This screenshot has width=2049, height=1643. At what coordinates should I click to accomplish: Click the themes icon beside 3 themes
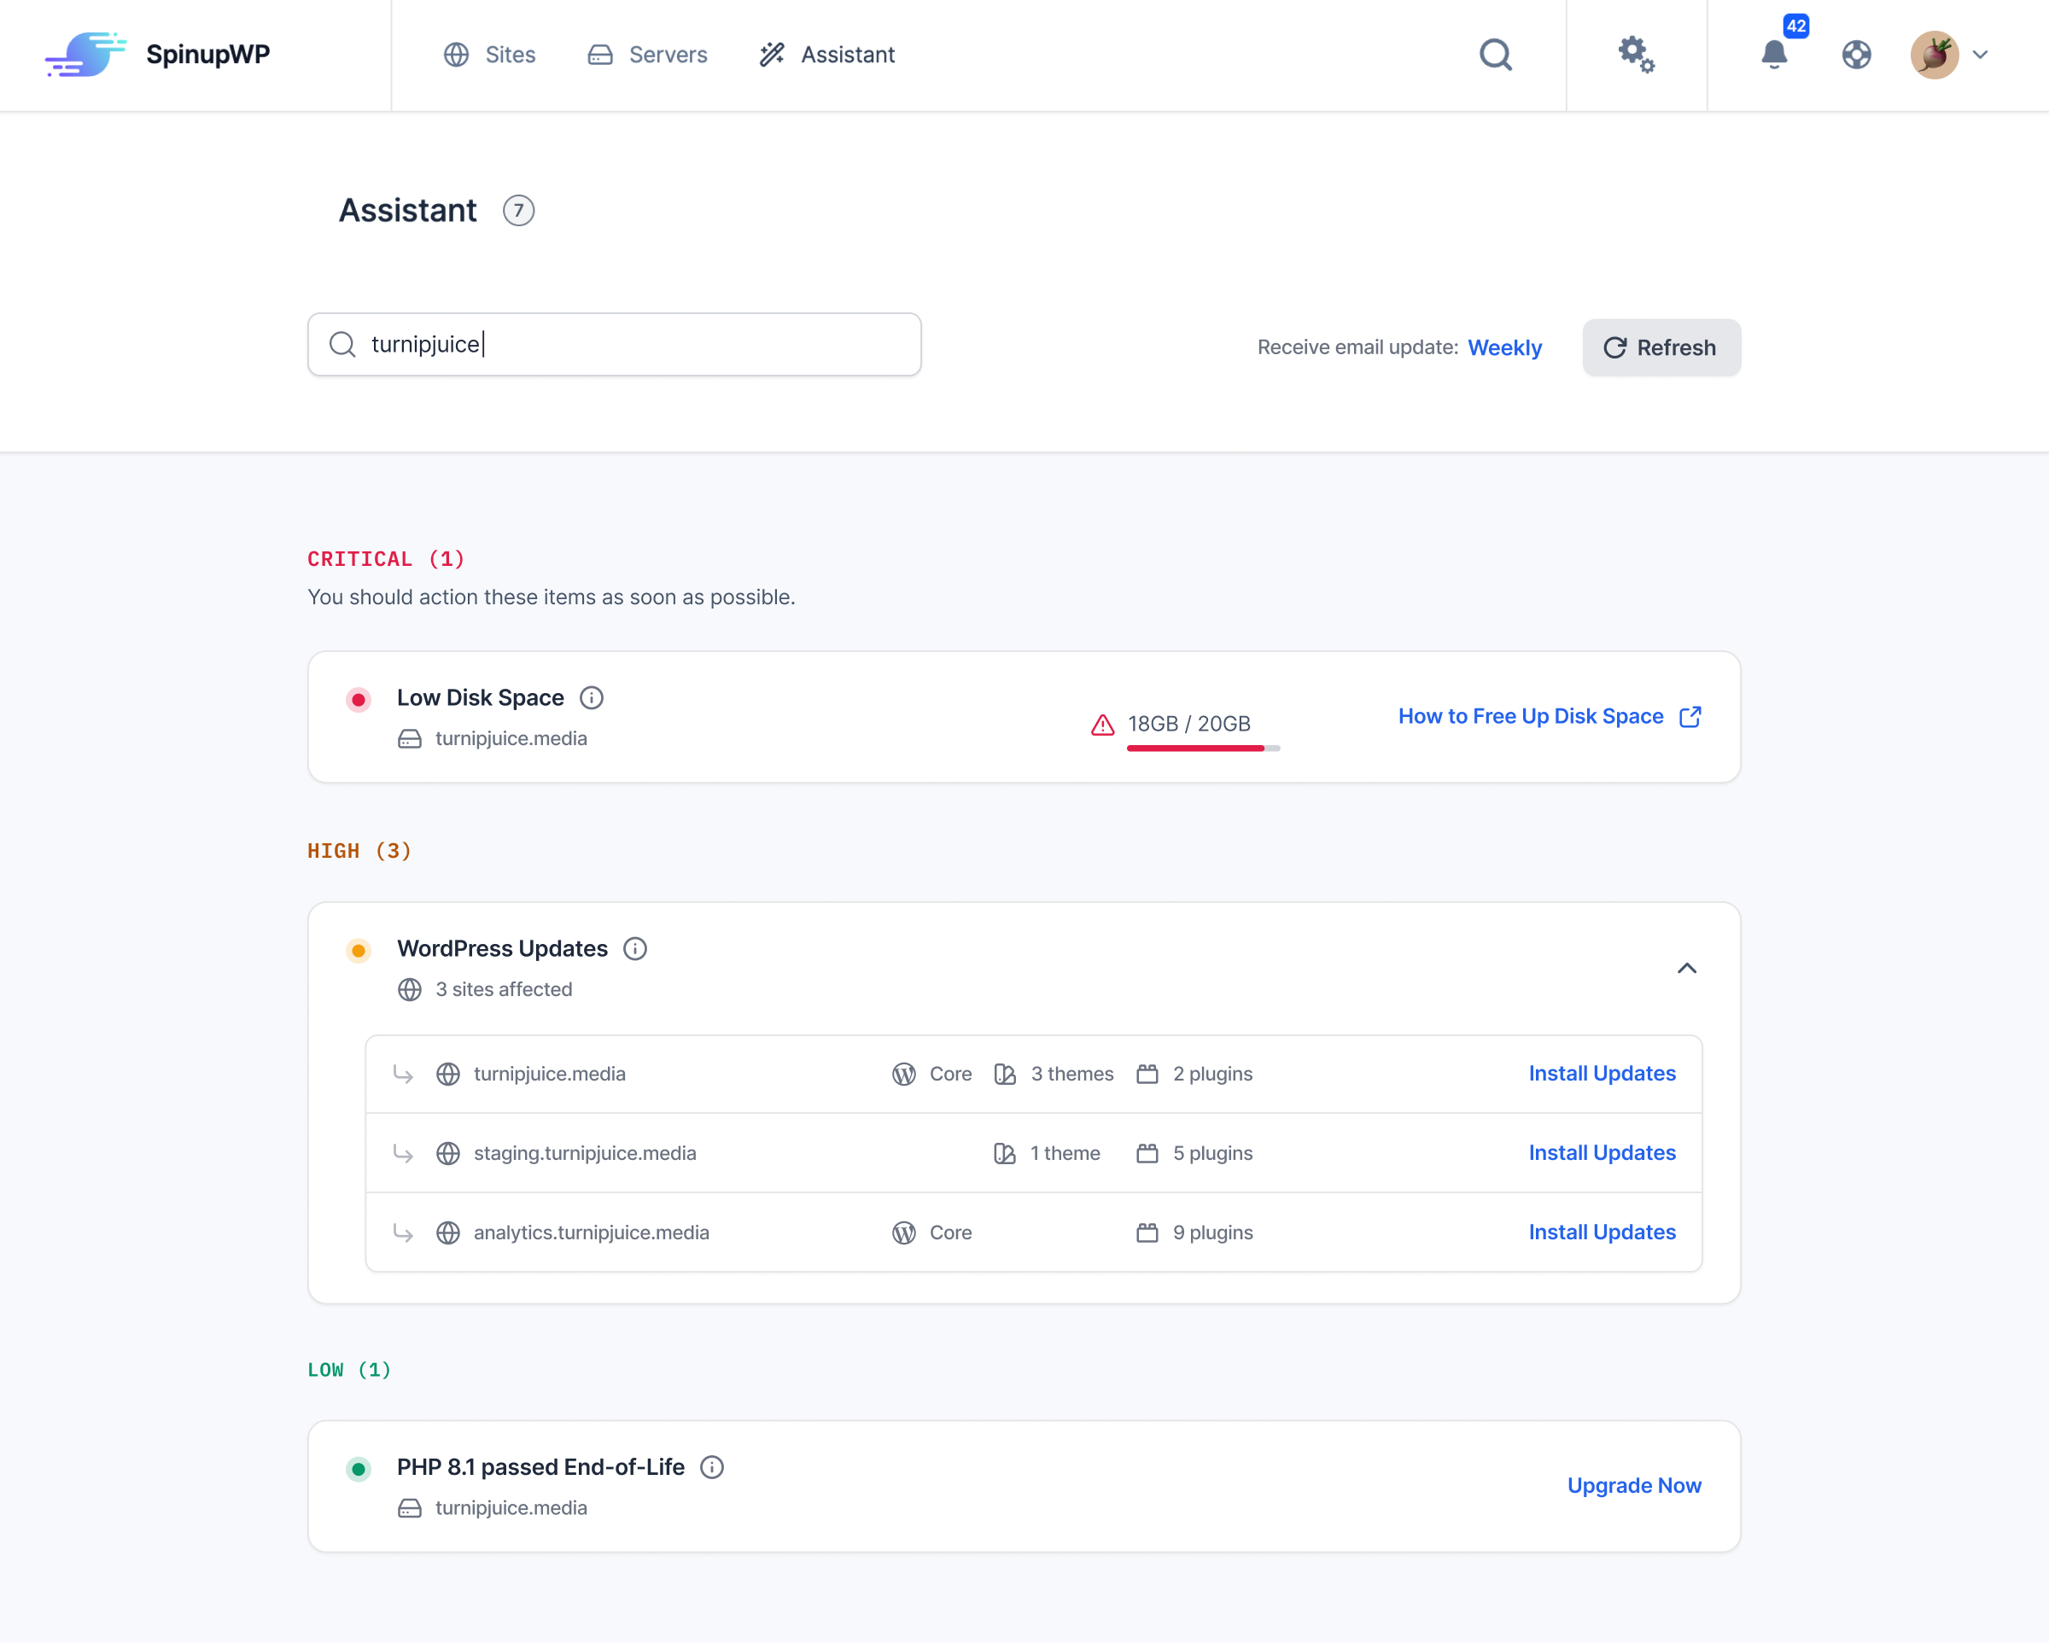(x=1005, y=1075)
